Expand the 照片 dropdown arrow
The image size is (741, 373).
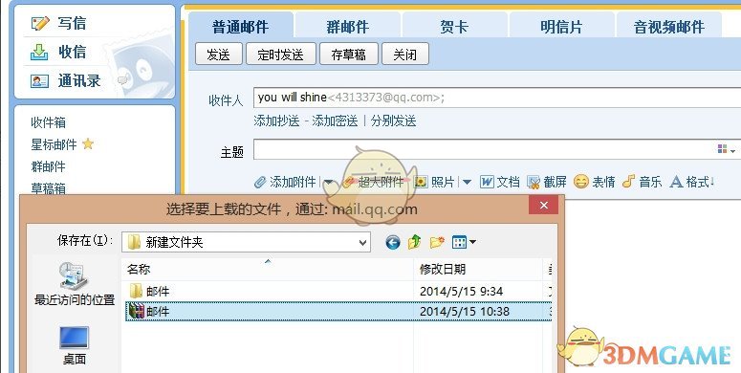pyautogui.click(x=467, y=183)
